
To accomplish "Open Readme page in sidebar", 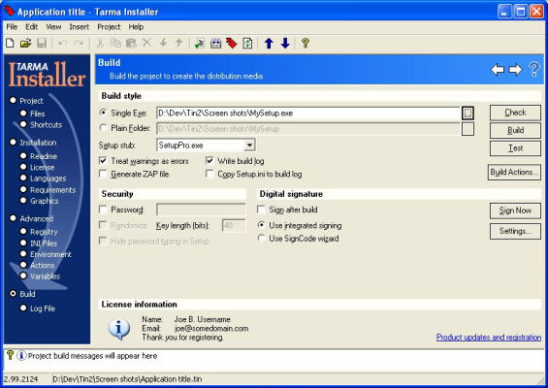I will click(x=44, y=156).
